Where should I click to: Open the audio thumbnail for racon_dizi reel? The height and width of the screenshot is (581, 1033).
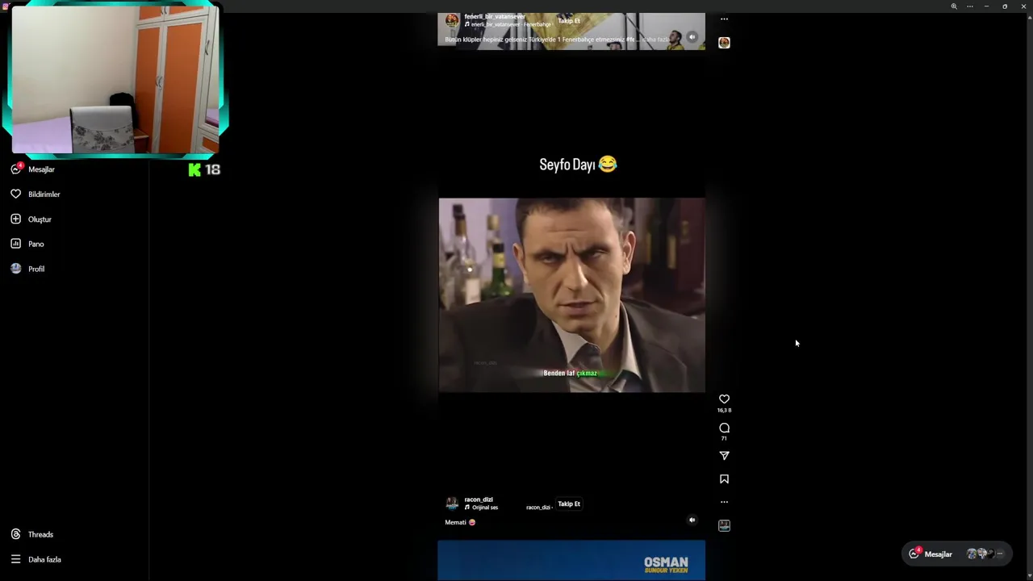click(x=724, y=525)
